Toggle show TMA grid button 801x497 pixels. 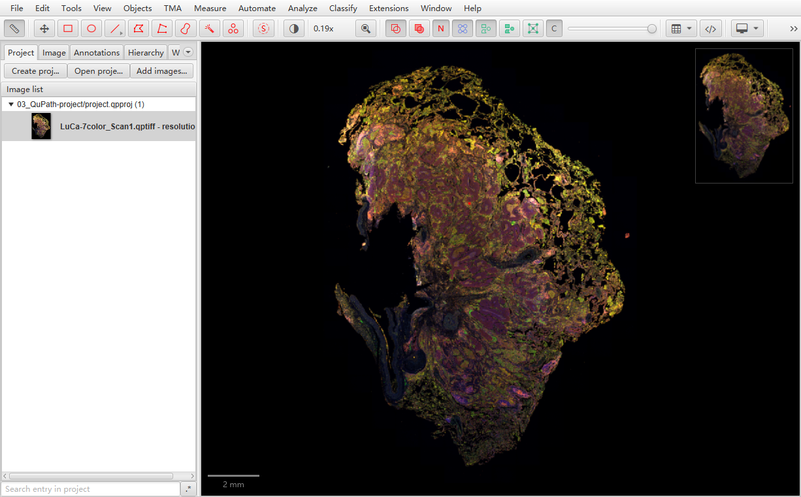tap(463, 29)
